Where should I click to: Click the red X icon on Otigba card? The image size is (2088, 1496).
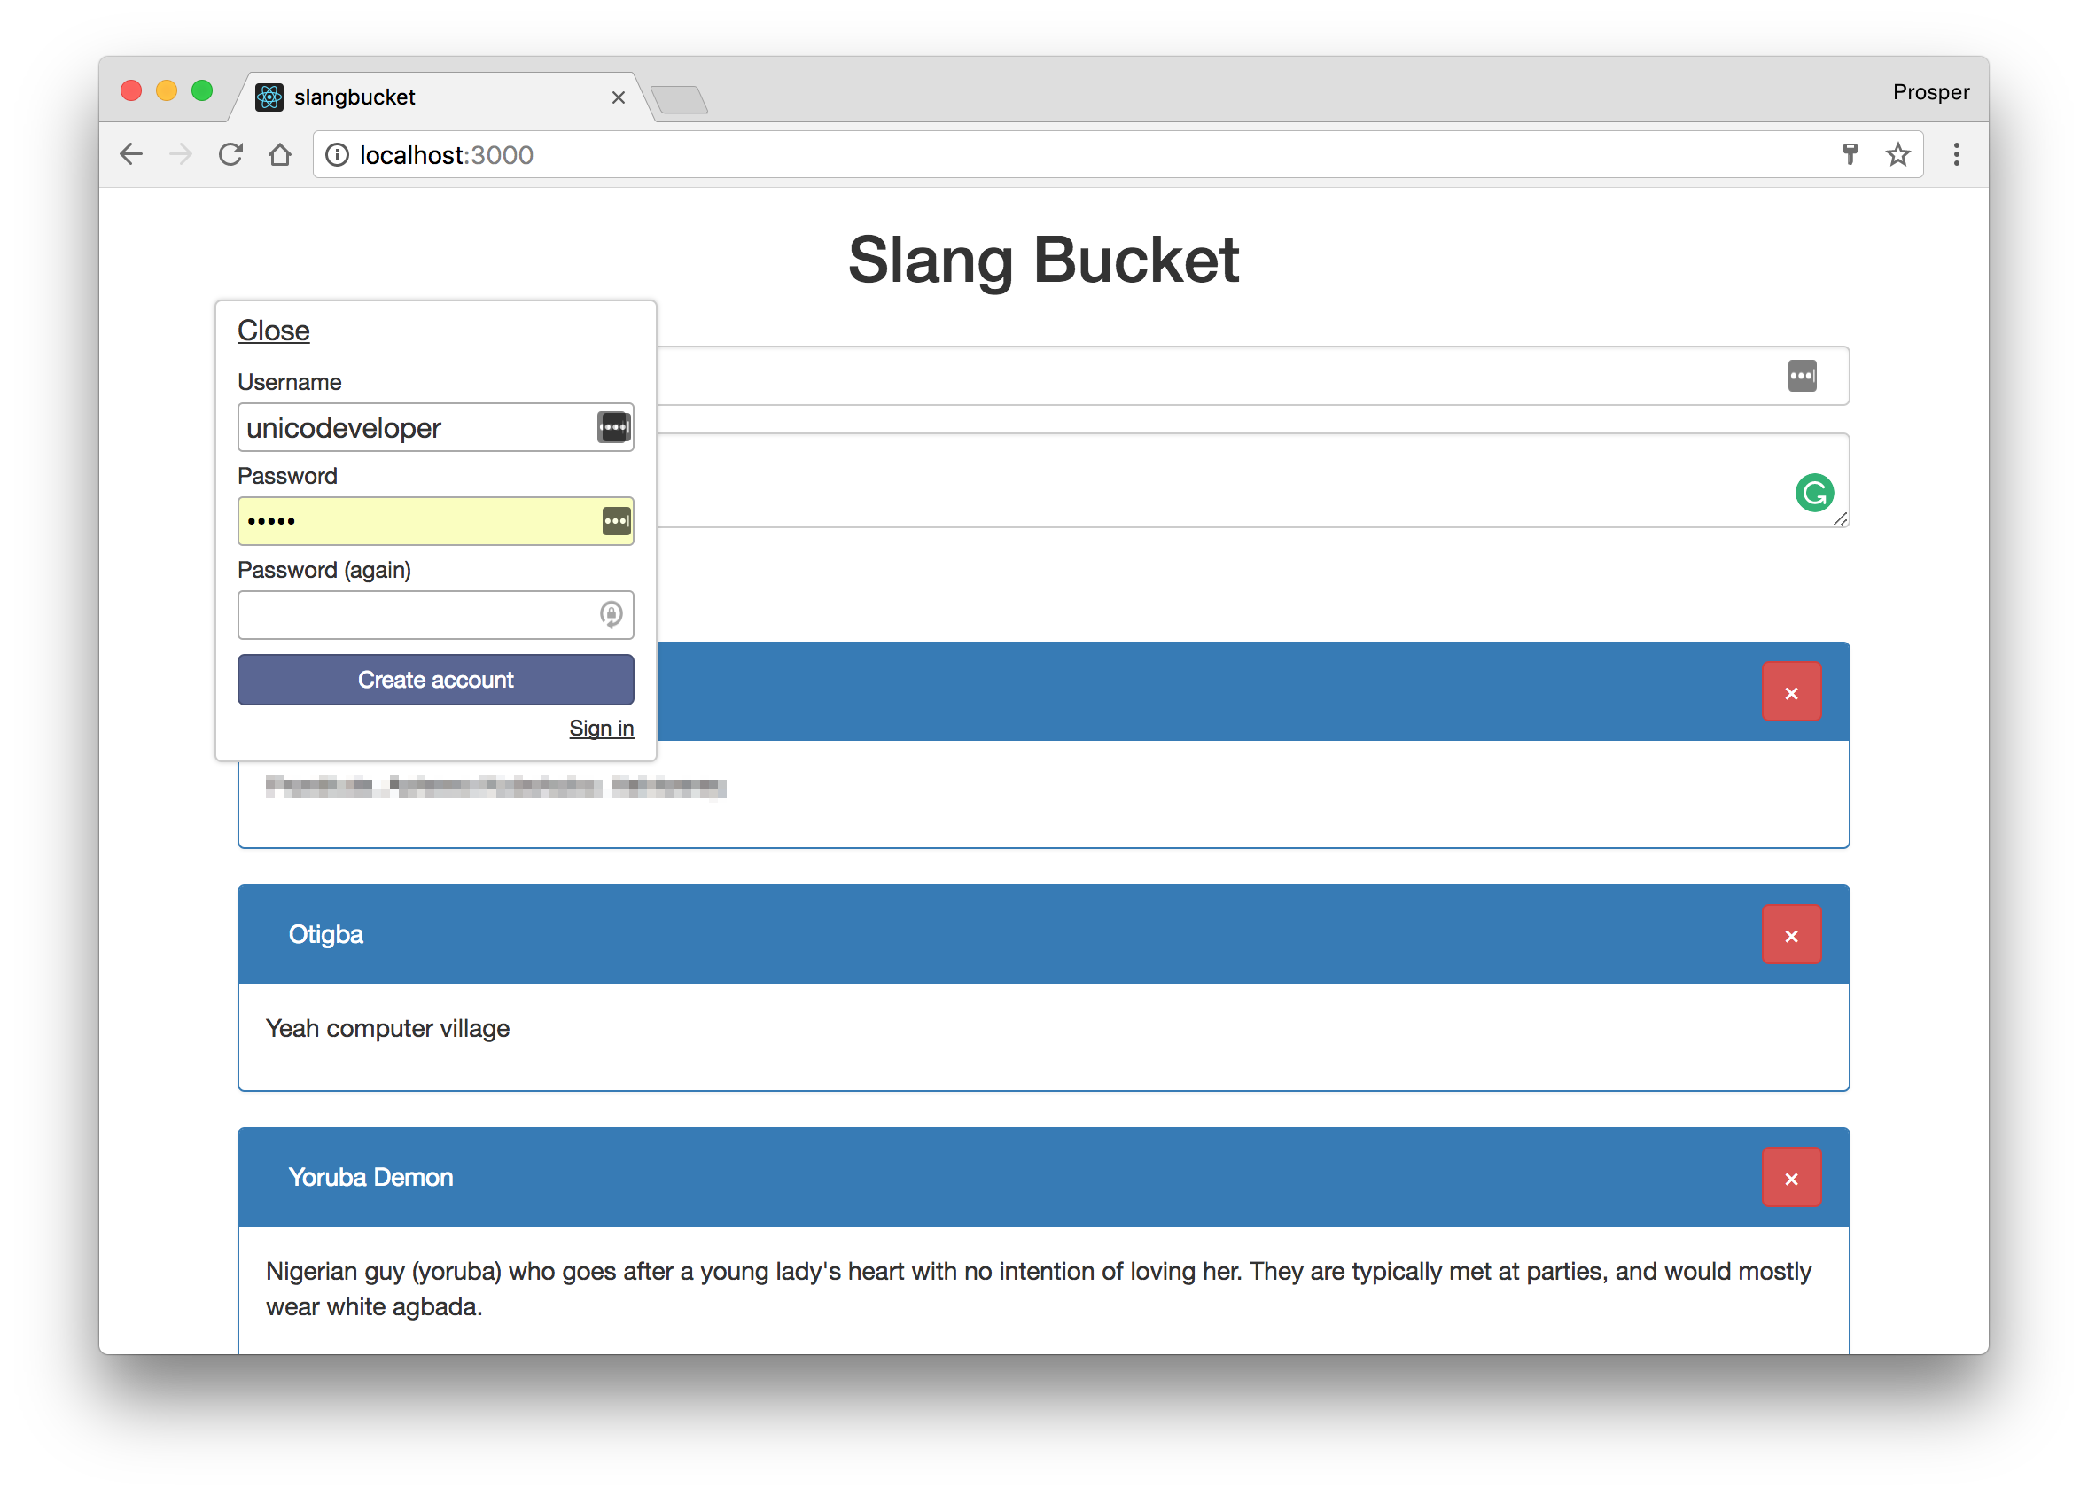[1792, 936]
